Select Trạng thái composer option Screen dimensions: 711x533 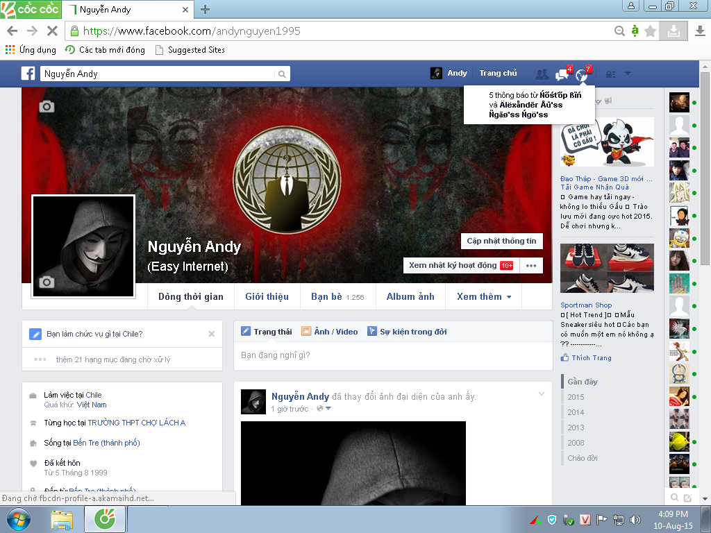pyautogui.click(x=267, y=332)
